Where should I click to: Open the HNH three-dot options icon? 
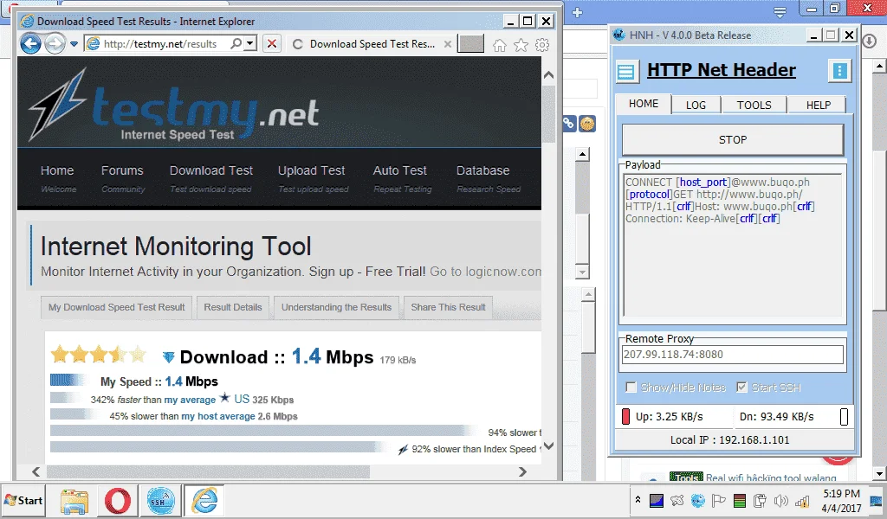tap(840, 71)
